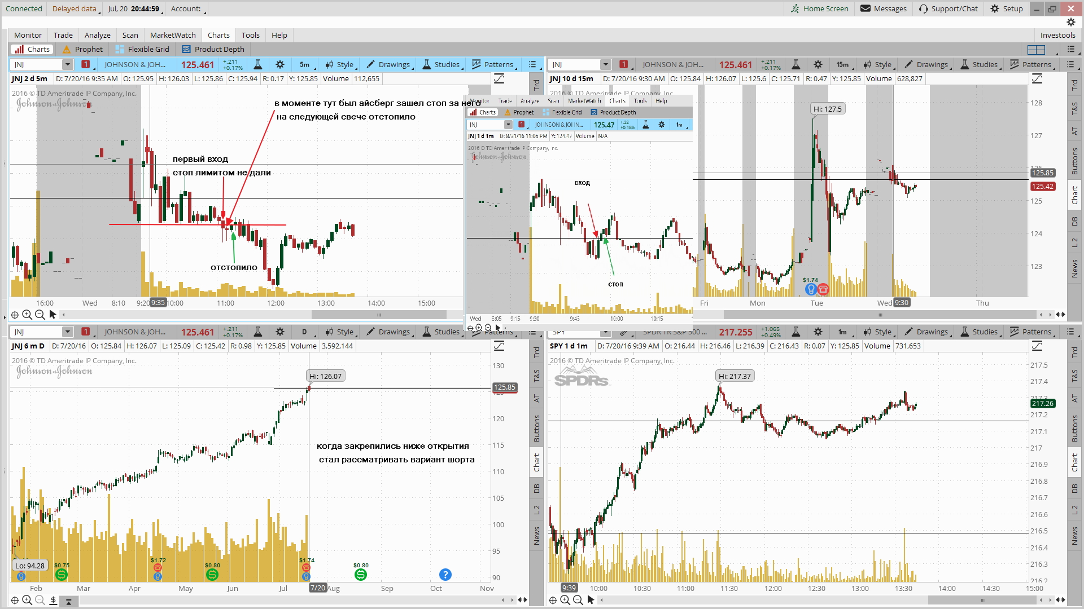This screenshot has width=1084, height=609.
Task: Click the Setup gear button
Action: click(x=1007, y=8)
